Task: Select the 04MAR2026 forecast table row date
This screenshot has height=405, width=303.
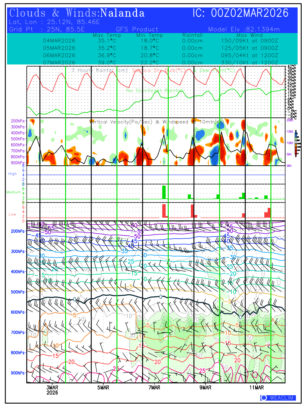Action: coord(59,41)
